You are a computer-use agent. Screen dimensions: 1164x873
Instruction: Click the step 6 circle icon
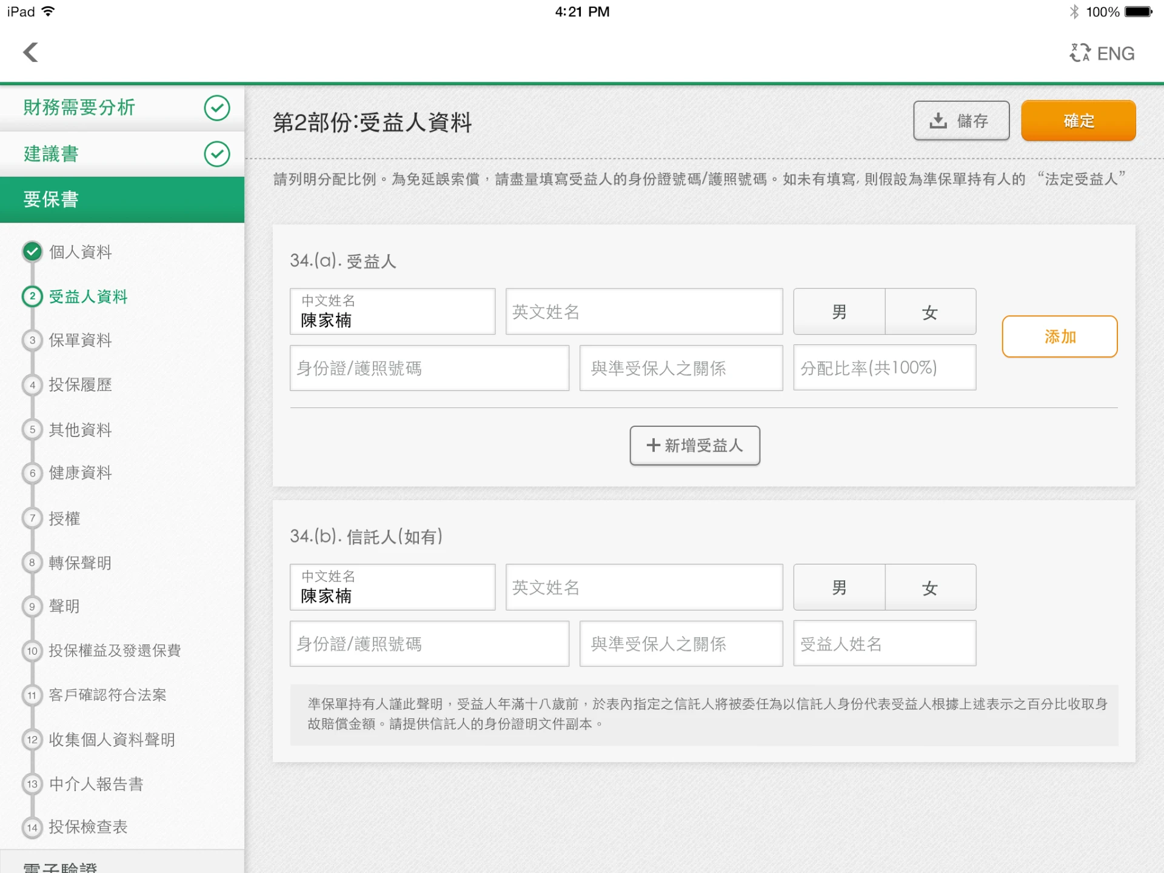click(32, 473)
